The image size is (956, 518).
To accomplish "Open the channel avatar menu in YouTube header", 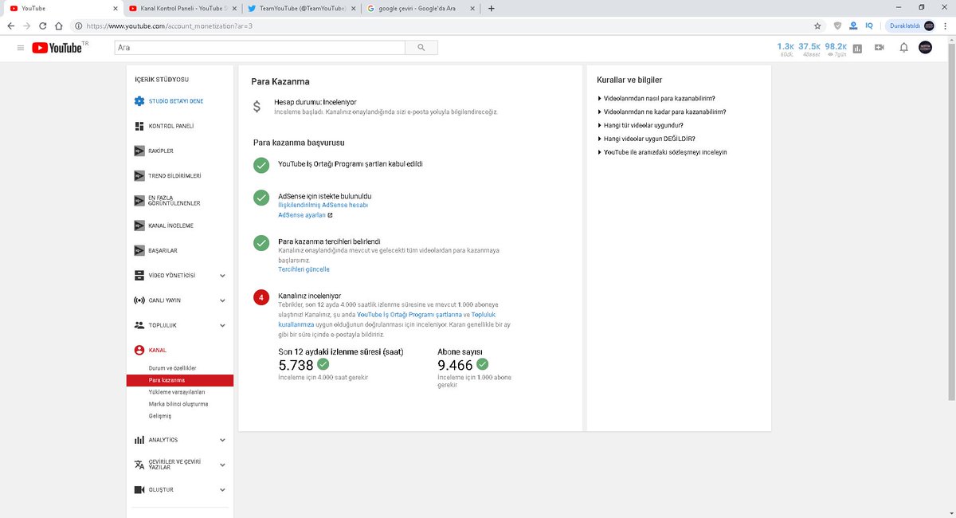I will tap(925, 48).
